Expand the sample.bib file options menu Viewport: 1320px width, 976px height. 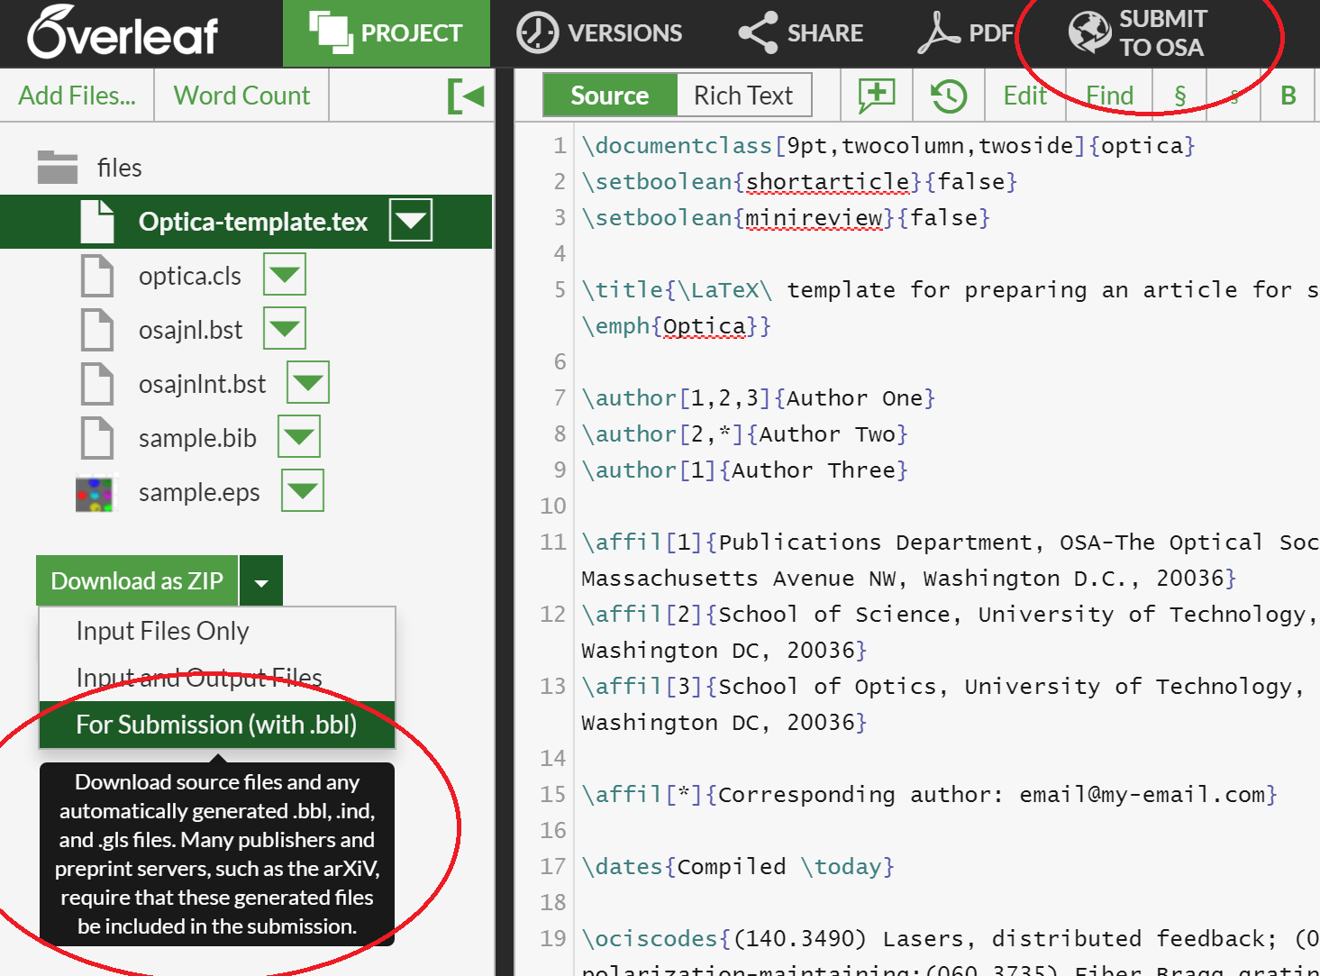tap(298, 437)
